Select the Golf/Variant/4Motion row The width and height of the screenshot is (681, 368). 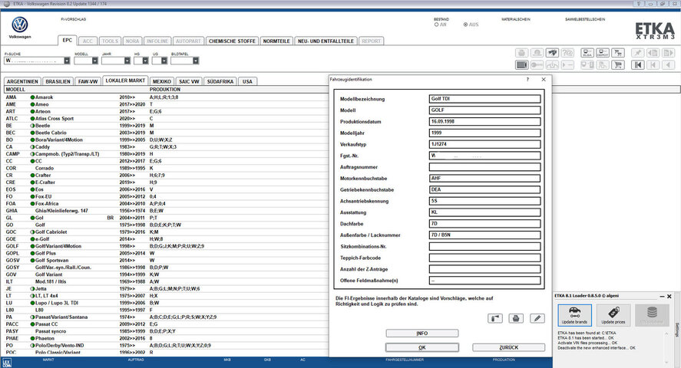click(165, 246)
